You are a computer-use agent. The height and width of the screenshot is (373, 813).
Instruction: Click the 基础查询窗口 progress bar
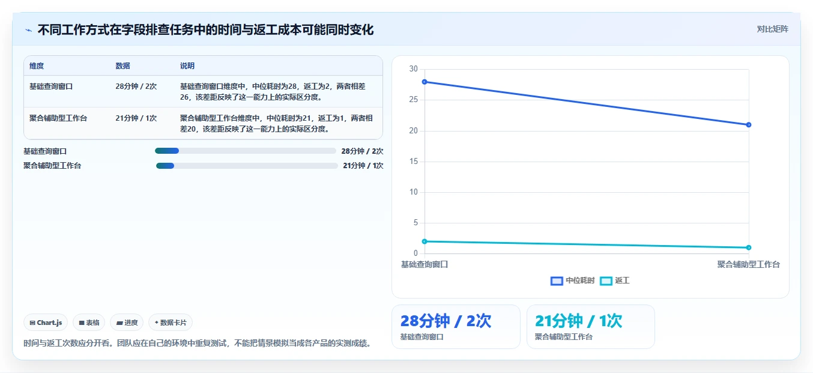click(x=246, y=151)
